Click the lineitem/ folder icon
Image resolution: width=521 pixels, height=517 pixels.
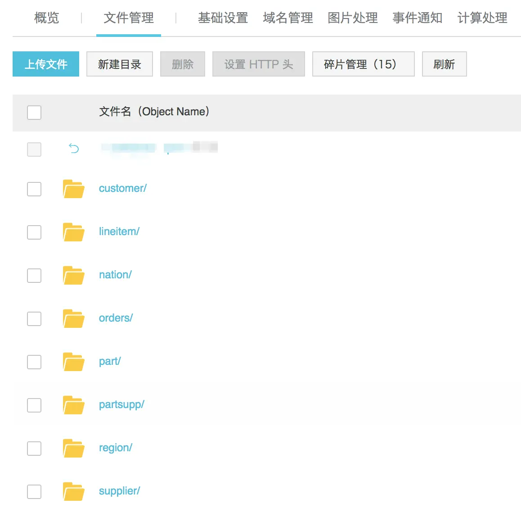(73, 232)
